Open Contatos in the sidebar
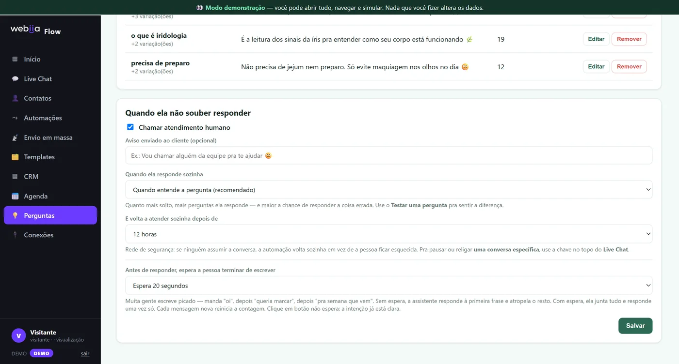The image size is (679, 364). 50,98
